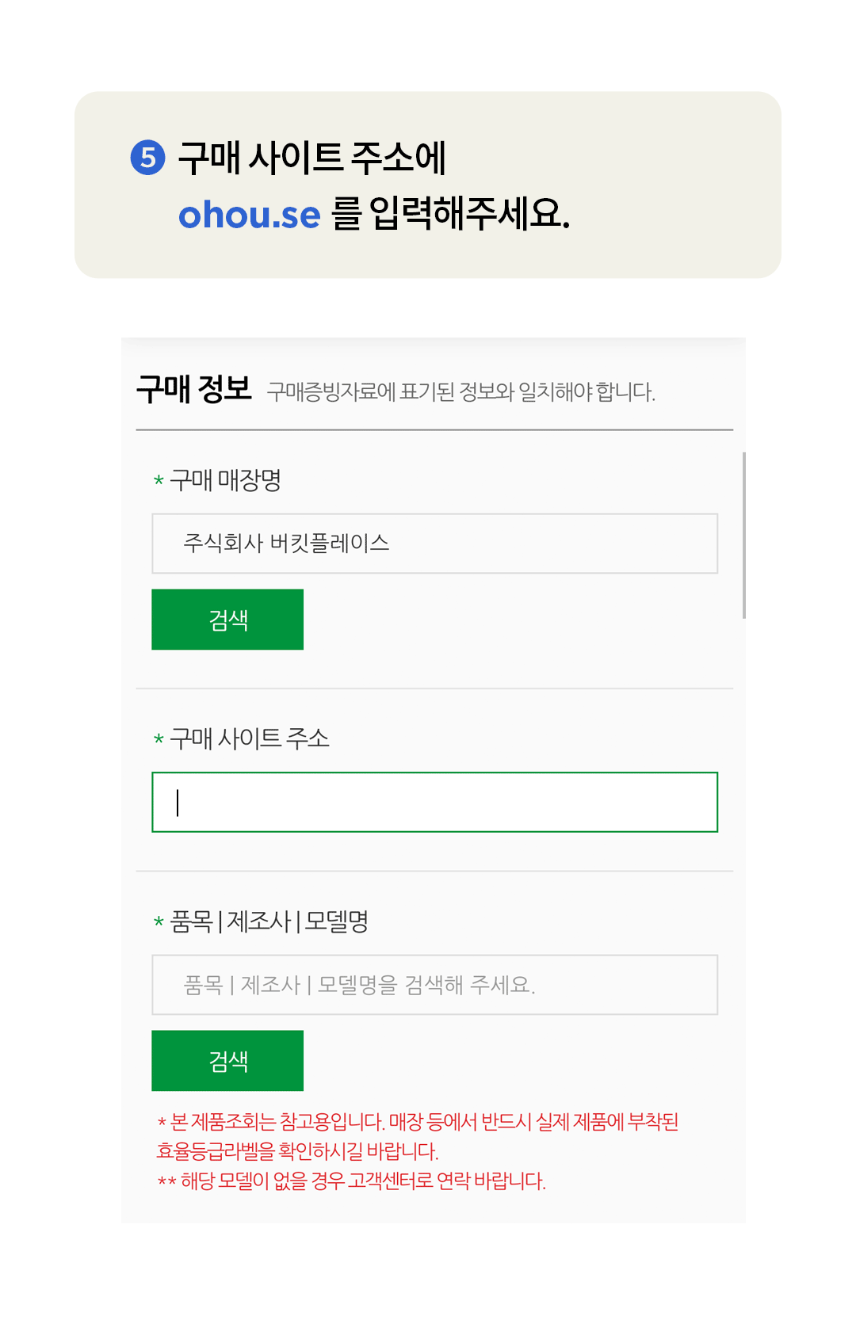Click the green asterisk beside 구매 매장명
856x1339 pixels.
tap(159, 481)
